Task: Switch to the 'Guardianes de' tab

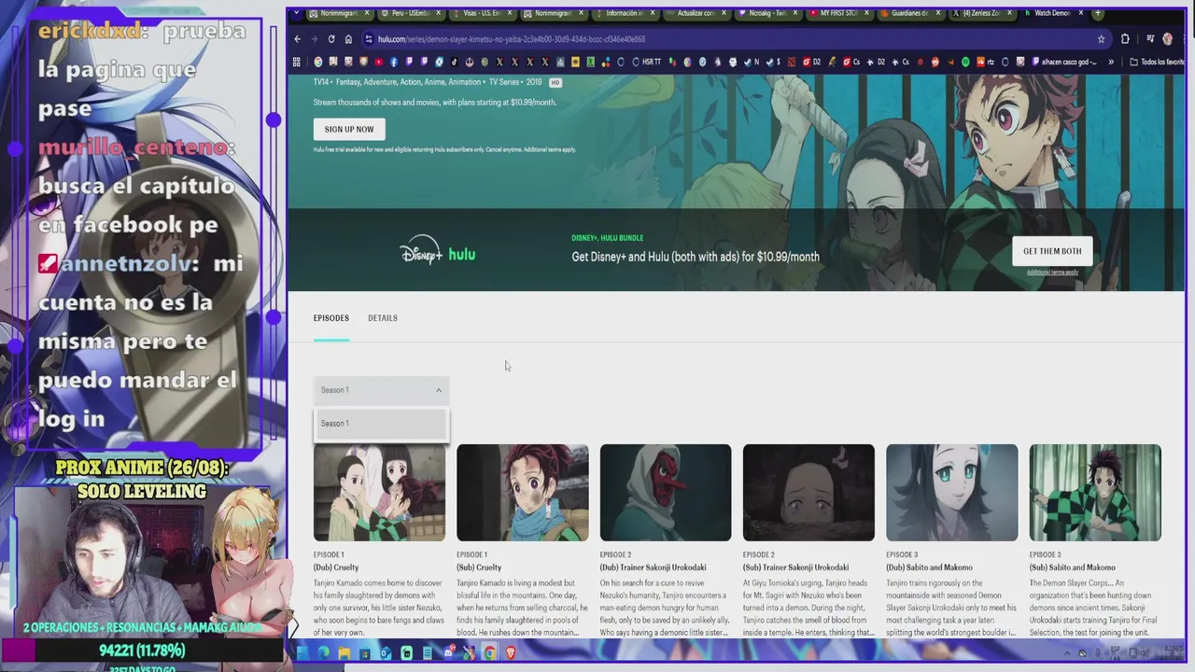Action: [910, 13]
